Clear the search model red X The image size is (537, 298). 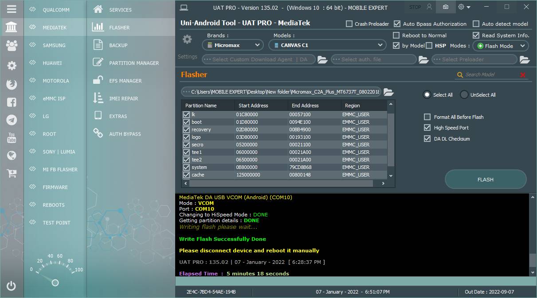click(x=523, y=75)
